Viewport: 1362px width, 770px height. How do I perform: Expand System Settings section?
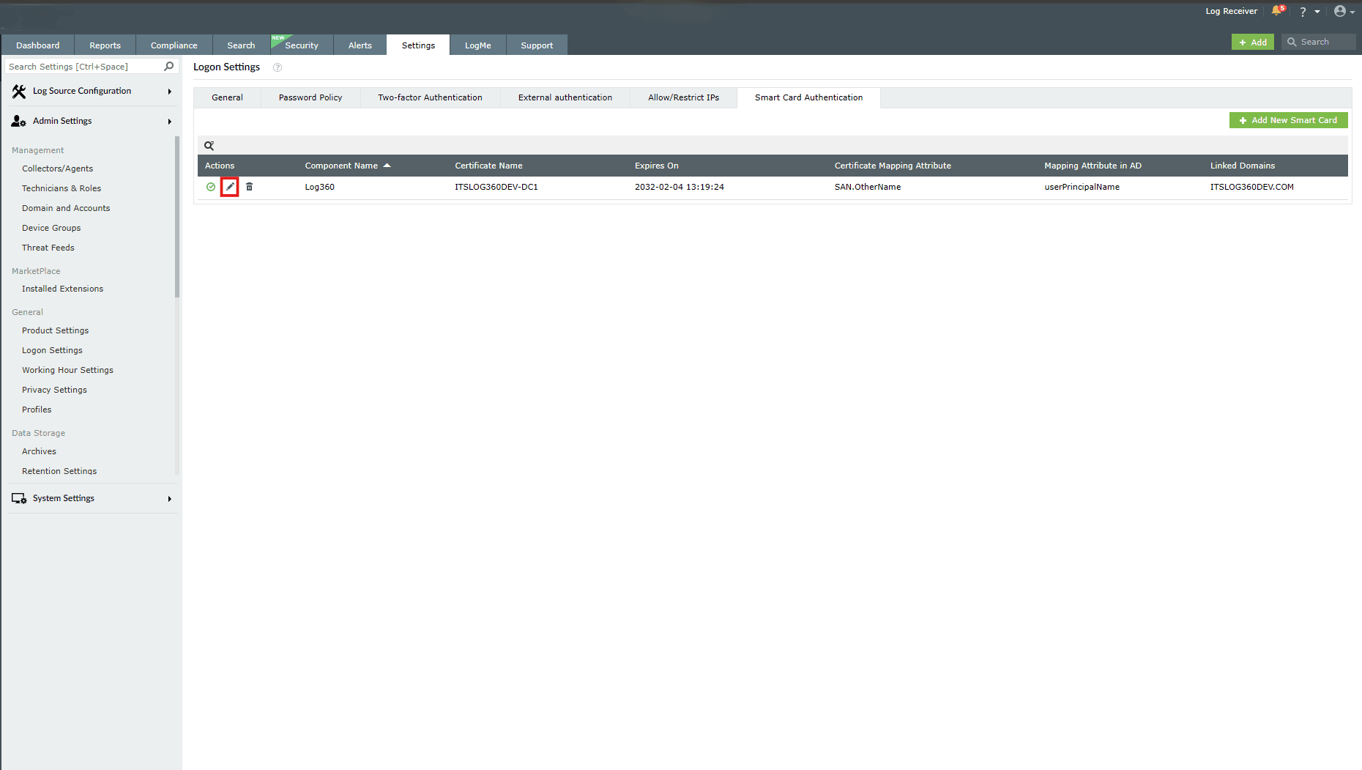[92, 498]
